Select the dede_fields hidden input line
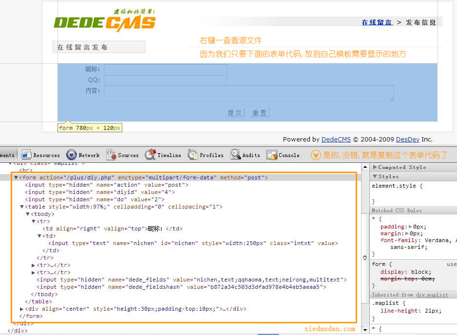Viewport: 457px width, 335px height. click(191, 280)
